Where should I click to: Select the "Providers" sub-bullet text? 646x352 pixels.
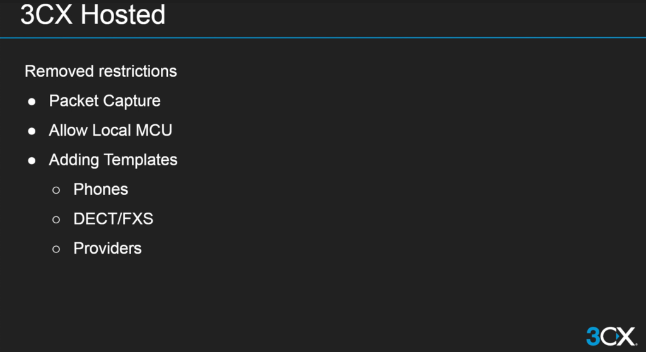(x=108, y=249)
